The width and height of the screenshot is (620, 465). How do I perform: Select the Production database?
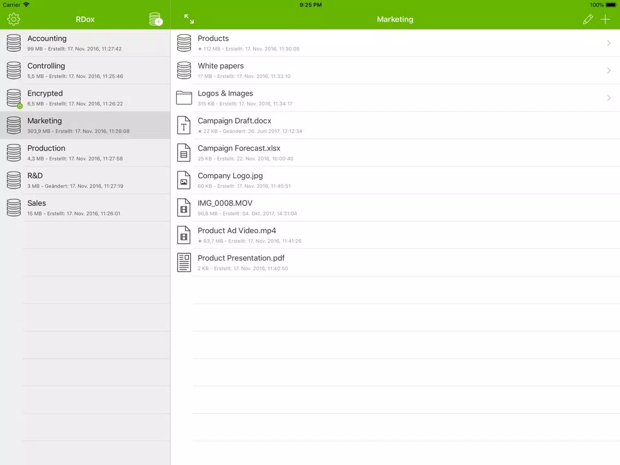(x=85, y=153)
